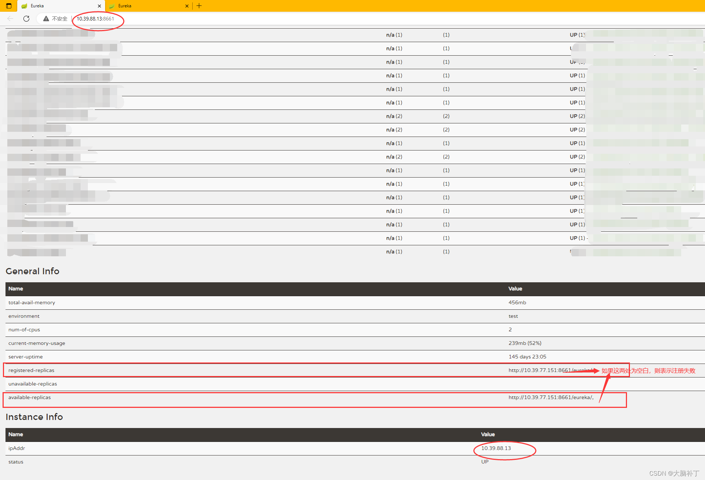This screenshot has width=705, height=480.
Task: Click the status row name
Action: 16,462
